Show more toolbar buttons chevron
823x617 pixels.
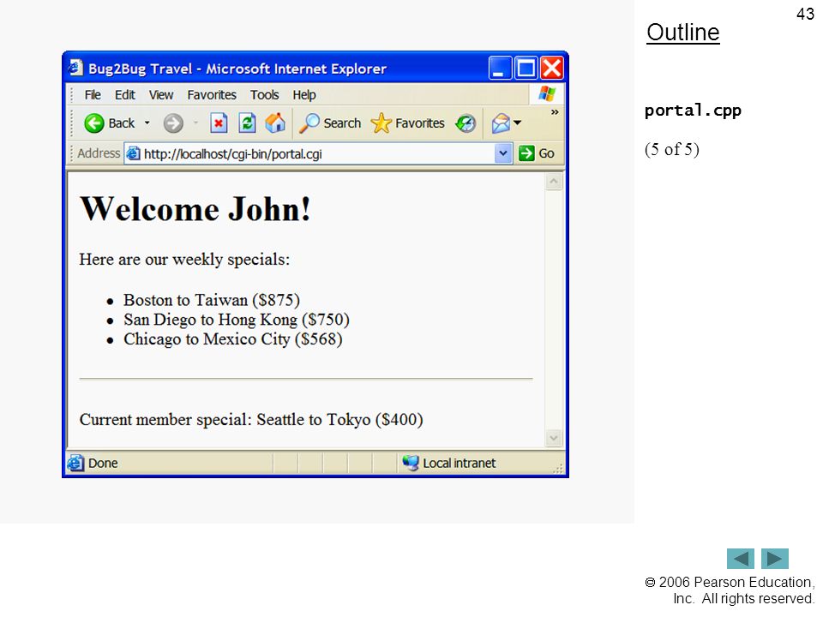(x=555, y=111)
